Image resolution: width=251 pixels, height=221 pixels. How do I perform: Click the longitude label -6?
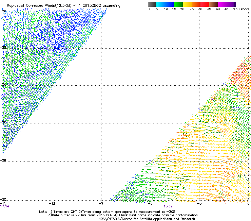(150, 203)
